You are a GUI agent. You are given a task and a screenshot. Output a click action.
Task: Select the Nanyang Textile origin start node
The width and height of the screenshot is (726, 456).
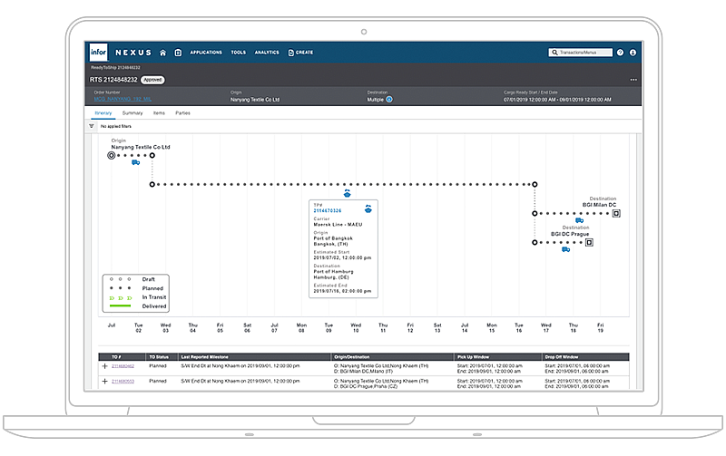point(111,155)
